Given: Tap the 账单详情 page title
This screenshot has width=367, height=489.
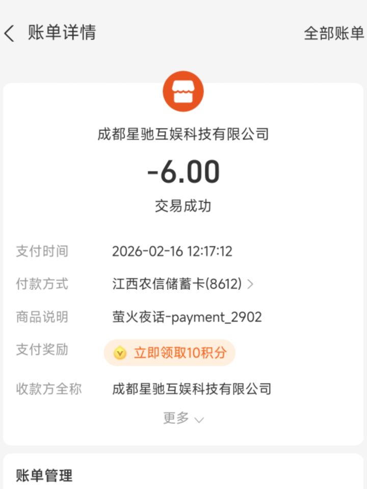Looking at the screenshot, I should (x=62, y=33).
